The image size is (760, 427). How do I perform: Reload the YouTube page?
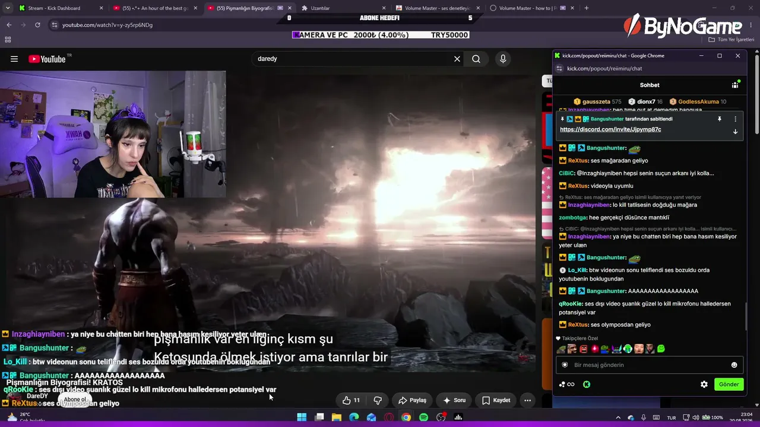[37, 25]
